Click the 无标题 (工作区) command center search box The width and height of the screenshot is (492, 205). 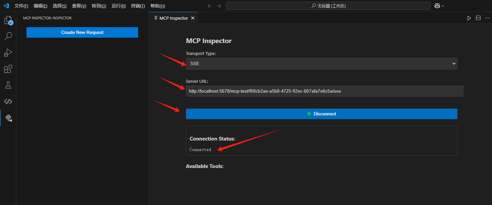pyautogui.click(x=328, y=6)
